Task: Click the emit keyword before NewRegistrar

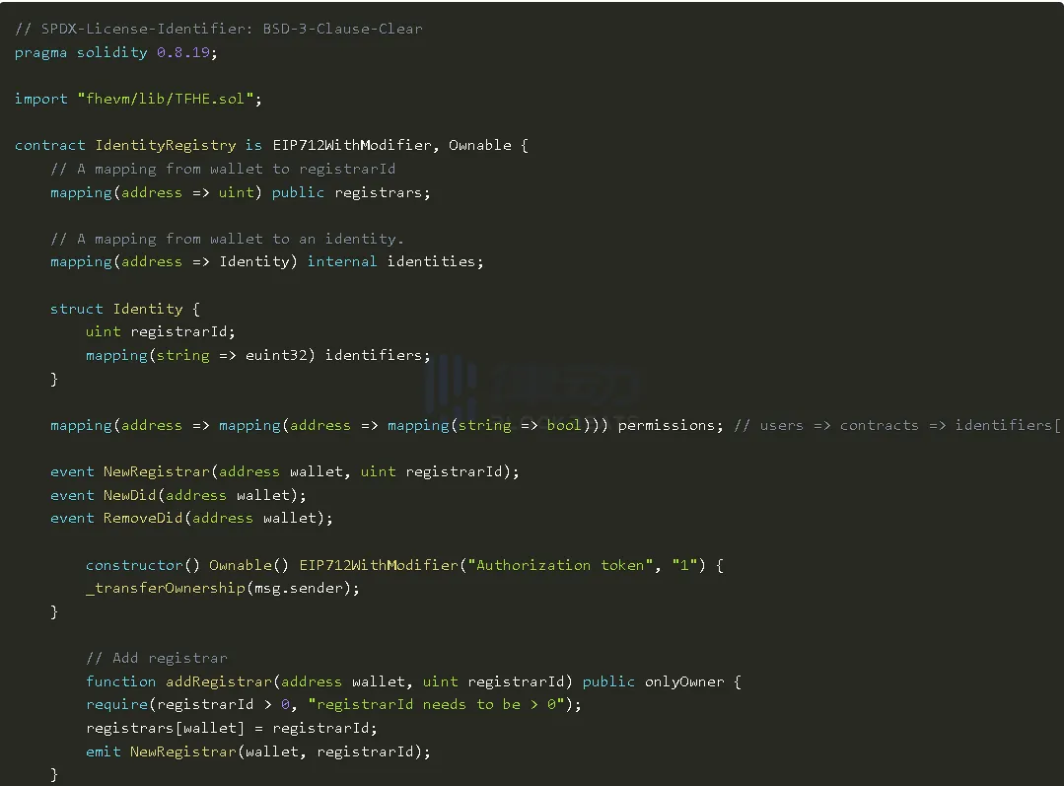Action: click(103, 751)
